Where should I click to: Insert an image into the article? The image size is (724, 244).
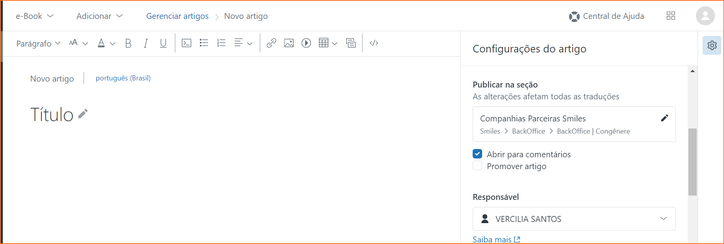[289, 43]
